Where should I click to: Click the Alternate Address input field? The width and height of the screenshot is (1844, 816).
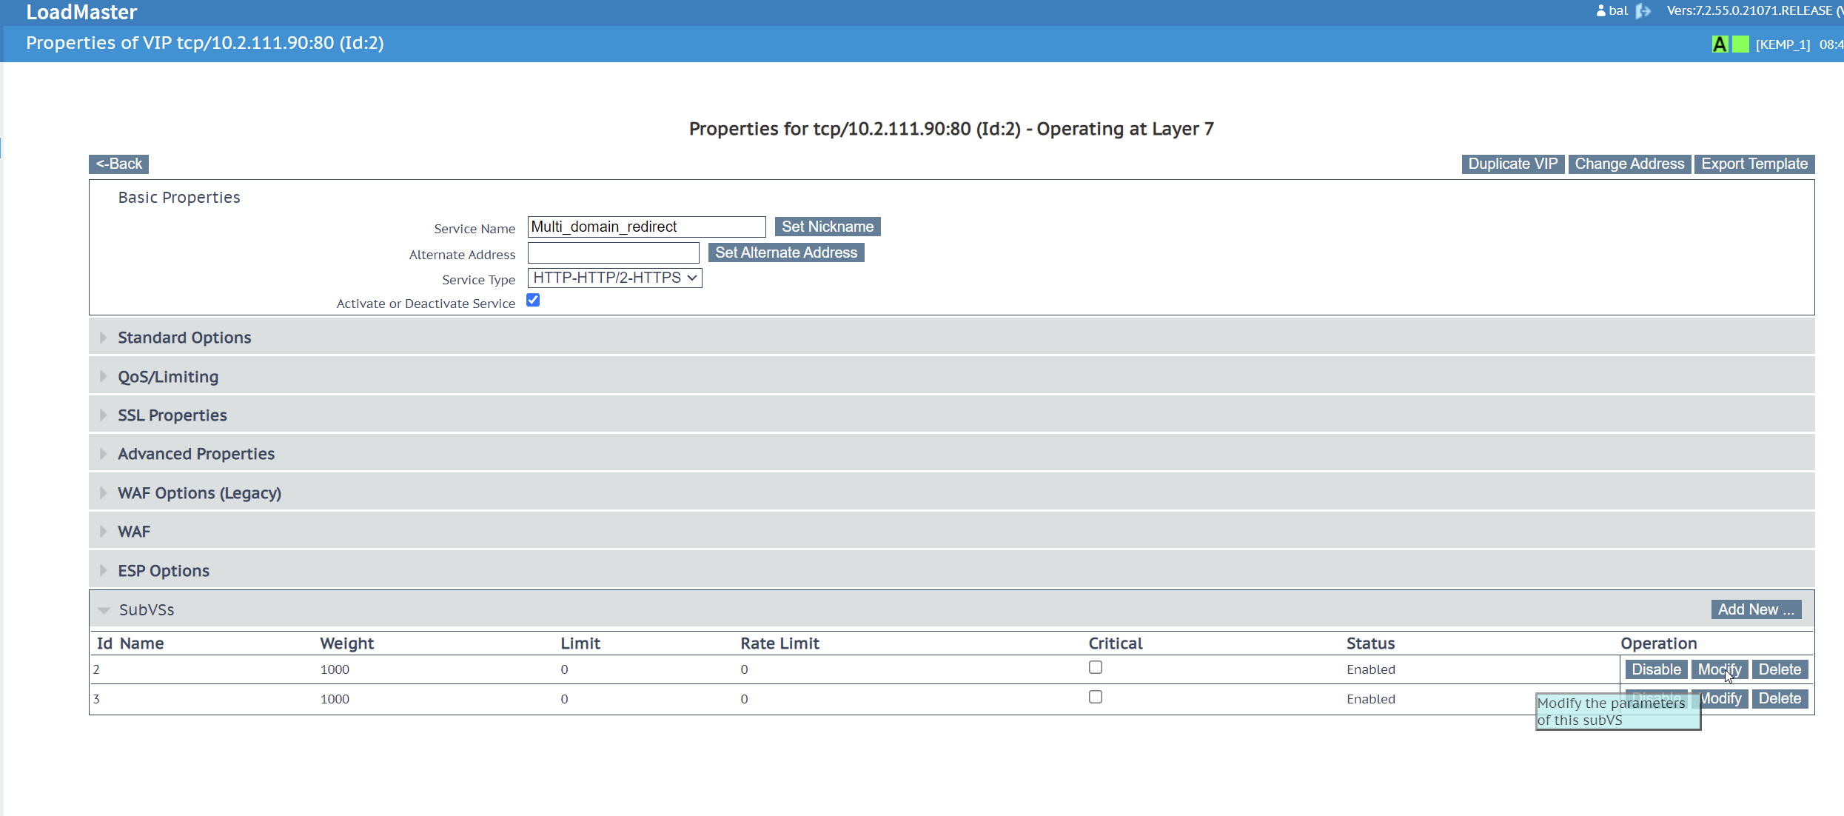[x=613, y=253]
